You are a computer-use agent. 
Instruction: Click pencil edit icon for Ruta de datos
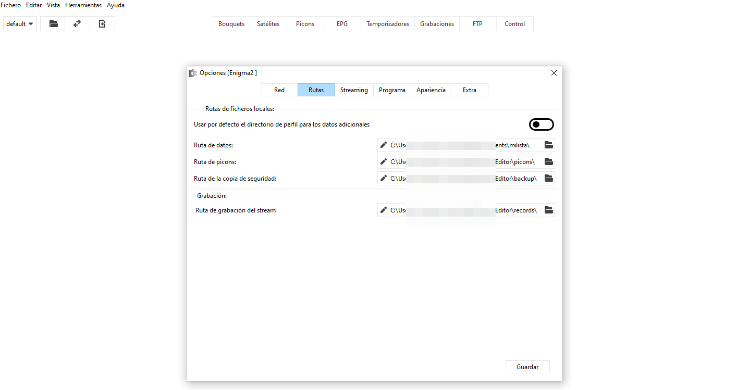[x=384, y=145]
